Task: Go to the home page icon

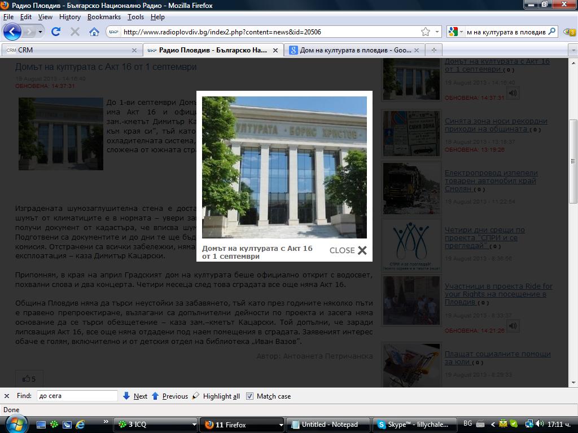Action: (94, 32)
